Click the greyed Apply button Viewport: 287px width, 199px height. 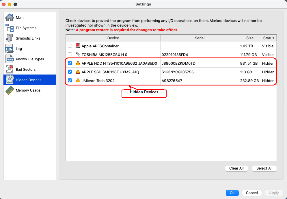pos(274,193)
